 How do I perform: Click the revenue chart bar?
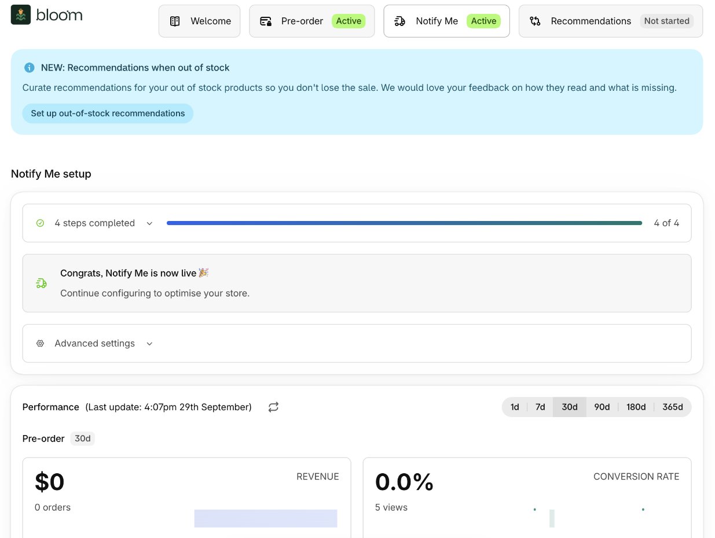266,518
